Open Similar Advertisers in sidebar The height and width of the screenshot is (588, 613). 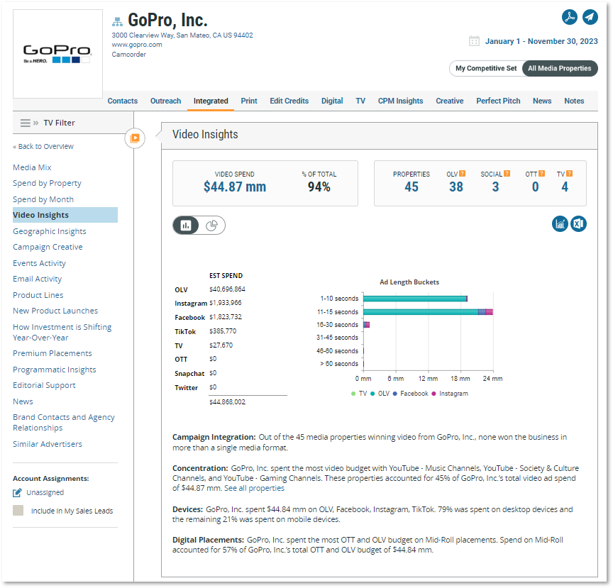click(x=48, y=444)
